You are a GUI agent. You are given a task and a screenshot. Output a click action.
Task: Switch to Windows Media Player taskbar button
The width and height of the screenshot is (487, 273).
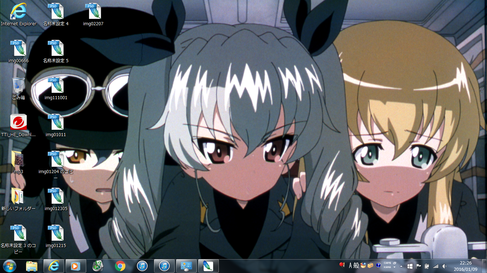click(76, 266)
